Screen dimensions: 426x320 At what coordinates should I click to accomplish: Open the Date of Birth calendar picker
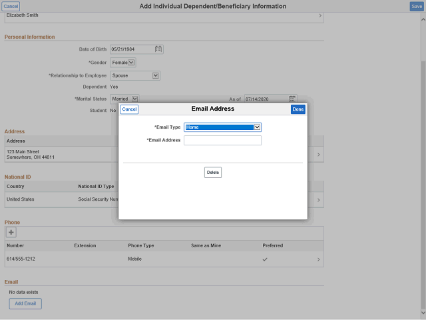158,49
